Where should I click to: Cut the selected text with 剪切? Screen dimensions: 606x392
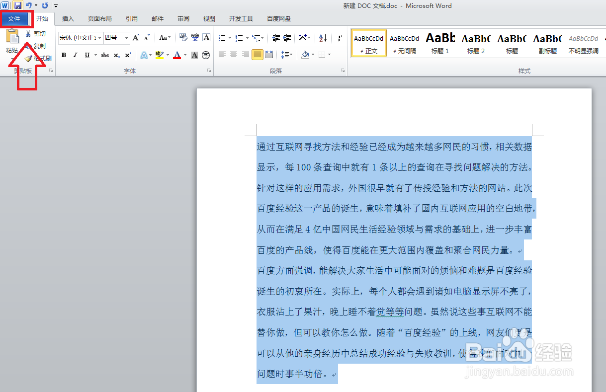tap(36, 34)
